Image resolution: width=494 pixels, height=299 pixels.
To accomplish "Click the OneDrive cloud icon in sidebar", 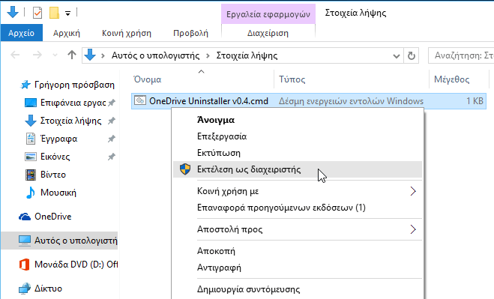I will tap(25, 217).
